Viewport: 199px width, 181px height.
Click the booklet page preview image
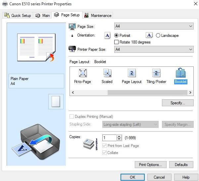(x=36, y=47)
